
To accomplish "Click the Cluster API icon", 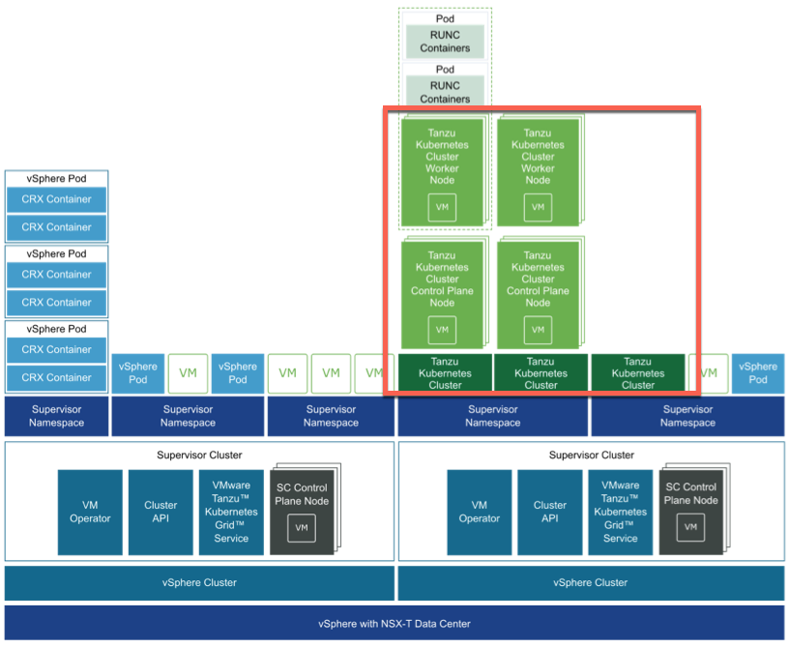I will click(160, 512).
